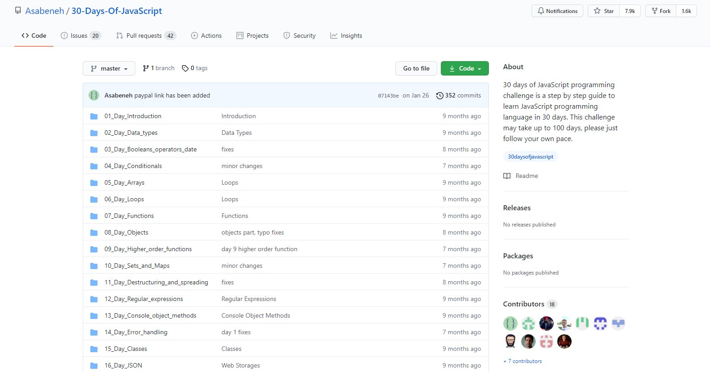The image size is (710, 372).
Task: Open the 'Web Storages' commit message
Action: click(240, 366)
